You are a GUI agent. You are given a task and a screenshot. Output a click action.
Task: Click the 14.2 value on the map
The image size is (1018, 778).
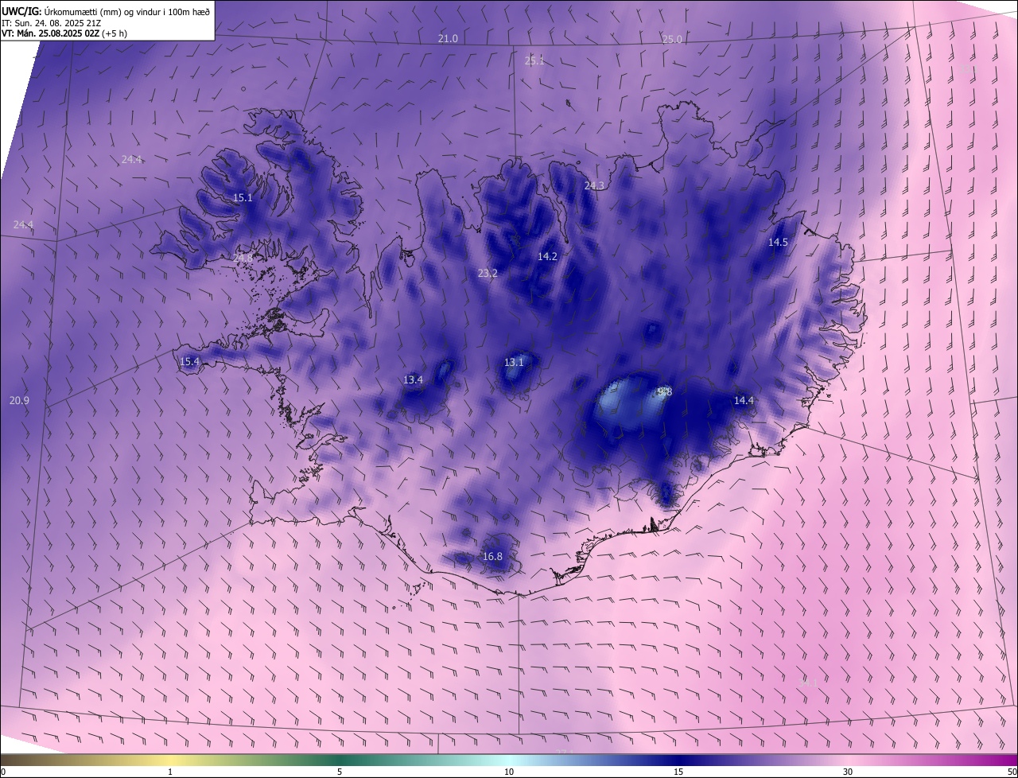(547, 256)
